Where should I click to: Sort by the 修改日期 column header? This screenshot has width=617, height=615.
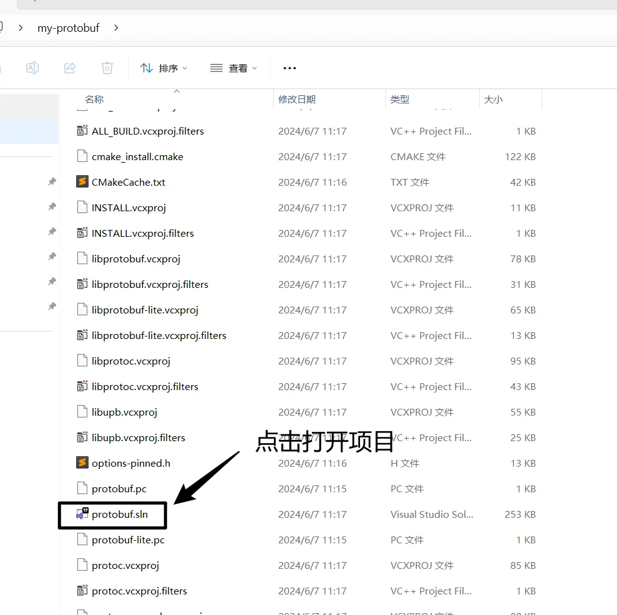tap(297, 100)
